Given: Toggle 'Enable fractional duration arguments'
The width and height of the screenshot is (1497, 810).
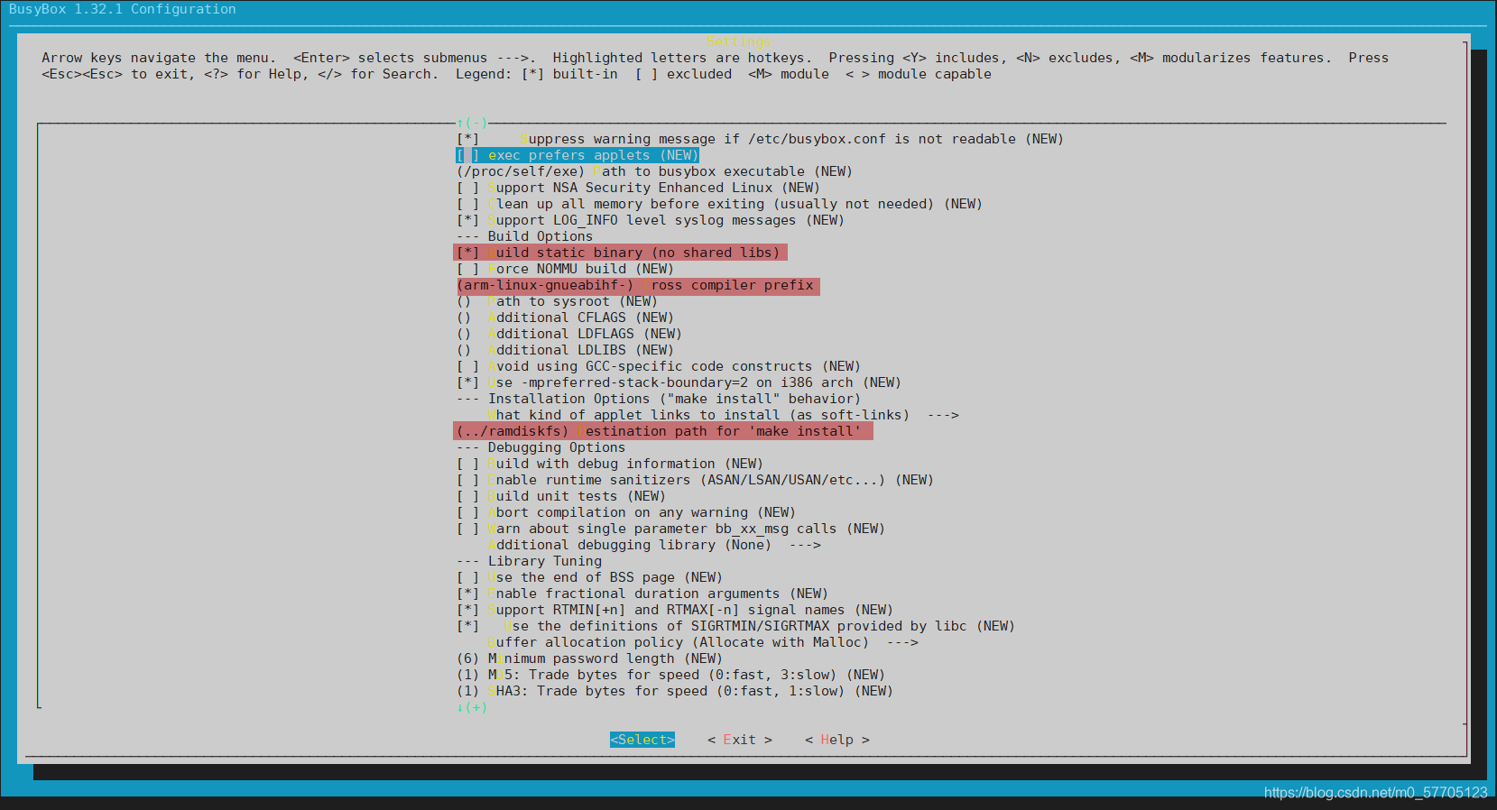Looking at the screenshot, I should [642, 594].
